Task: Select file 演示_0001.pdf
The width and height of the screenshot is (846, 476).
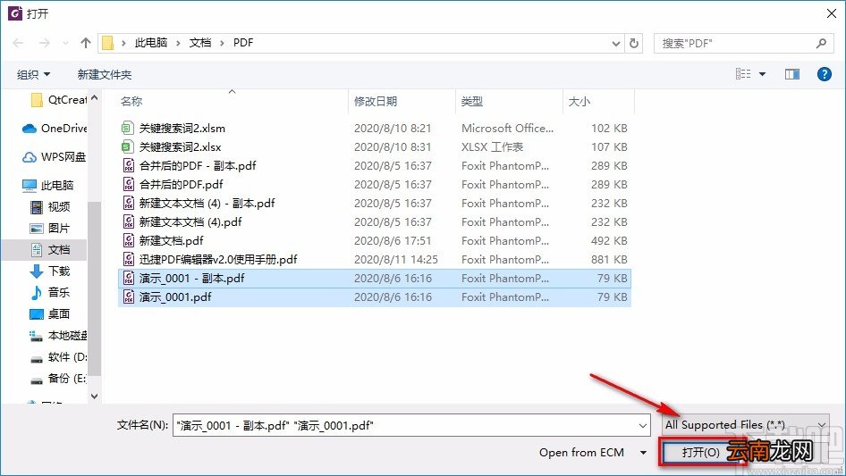Action: pos(374,297)
